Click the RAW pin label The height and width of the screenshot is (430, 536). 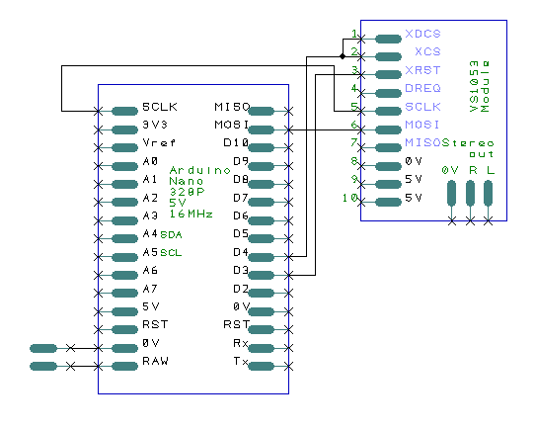tap(155, 361)
